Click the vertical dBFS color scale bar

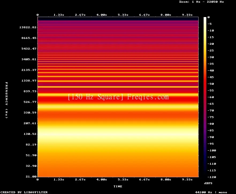[x=205, y=97]
